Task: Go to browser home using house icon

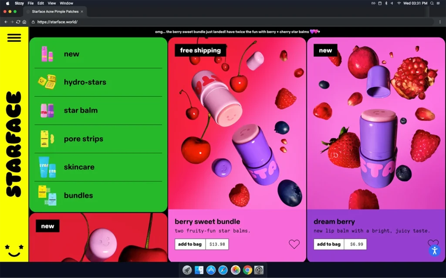Action: click(24, 22)
